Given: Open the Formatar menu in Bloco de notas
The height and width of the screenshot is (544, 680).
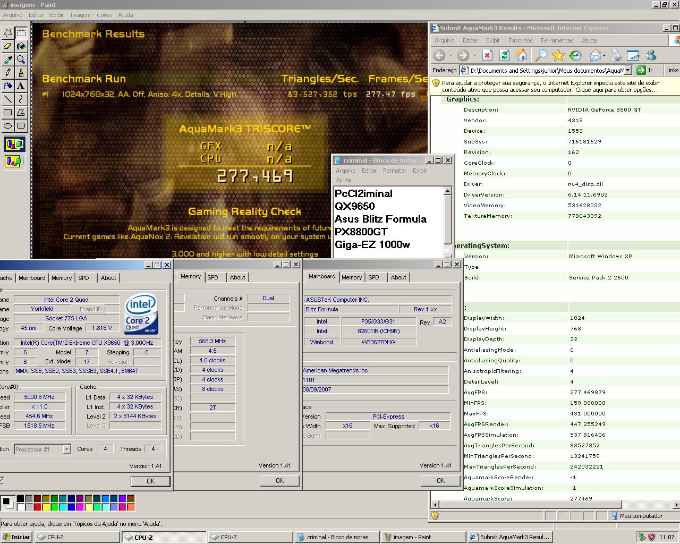Looking at the screenshot, I should [395, 171].
